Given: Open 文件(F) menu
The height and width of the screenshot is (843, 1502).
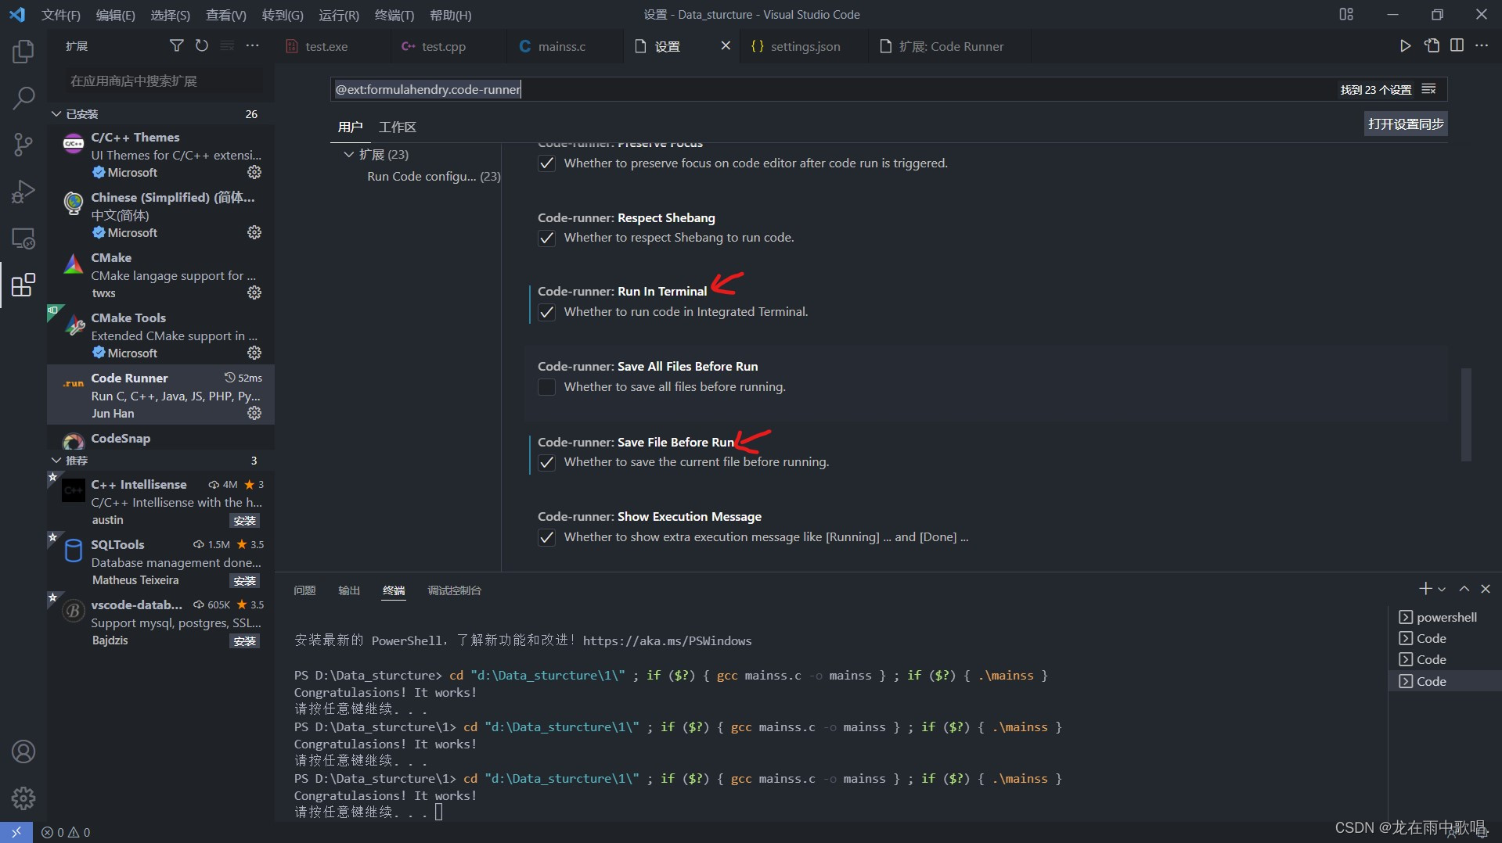Looking at the screenshot, I should 61,15.
